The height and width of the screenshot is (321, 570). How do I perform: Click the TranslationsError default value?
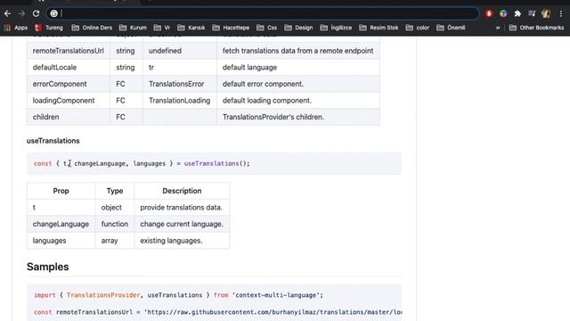[176, 84]
